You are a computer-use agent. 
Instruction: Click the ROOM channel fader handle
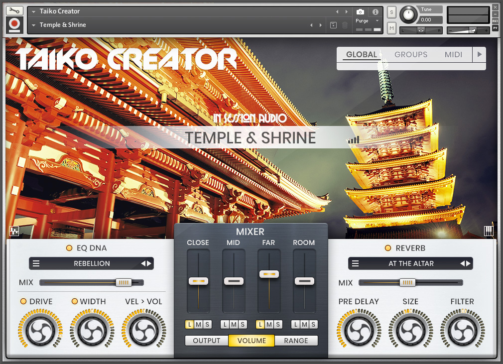(x=304, y=281)
